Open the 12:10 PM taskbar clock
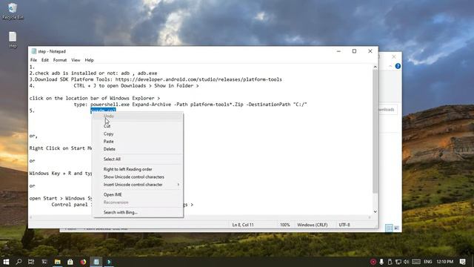 [444, 262]
